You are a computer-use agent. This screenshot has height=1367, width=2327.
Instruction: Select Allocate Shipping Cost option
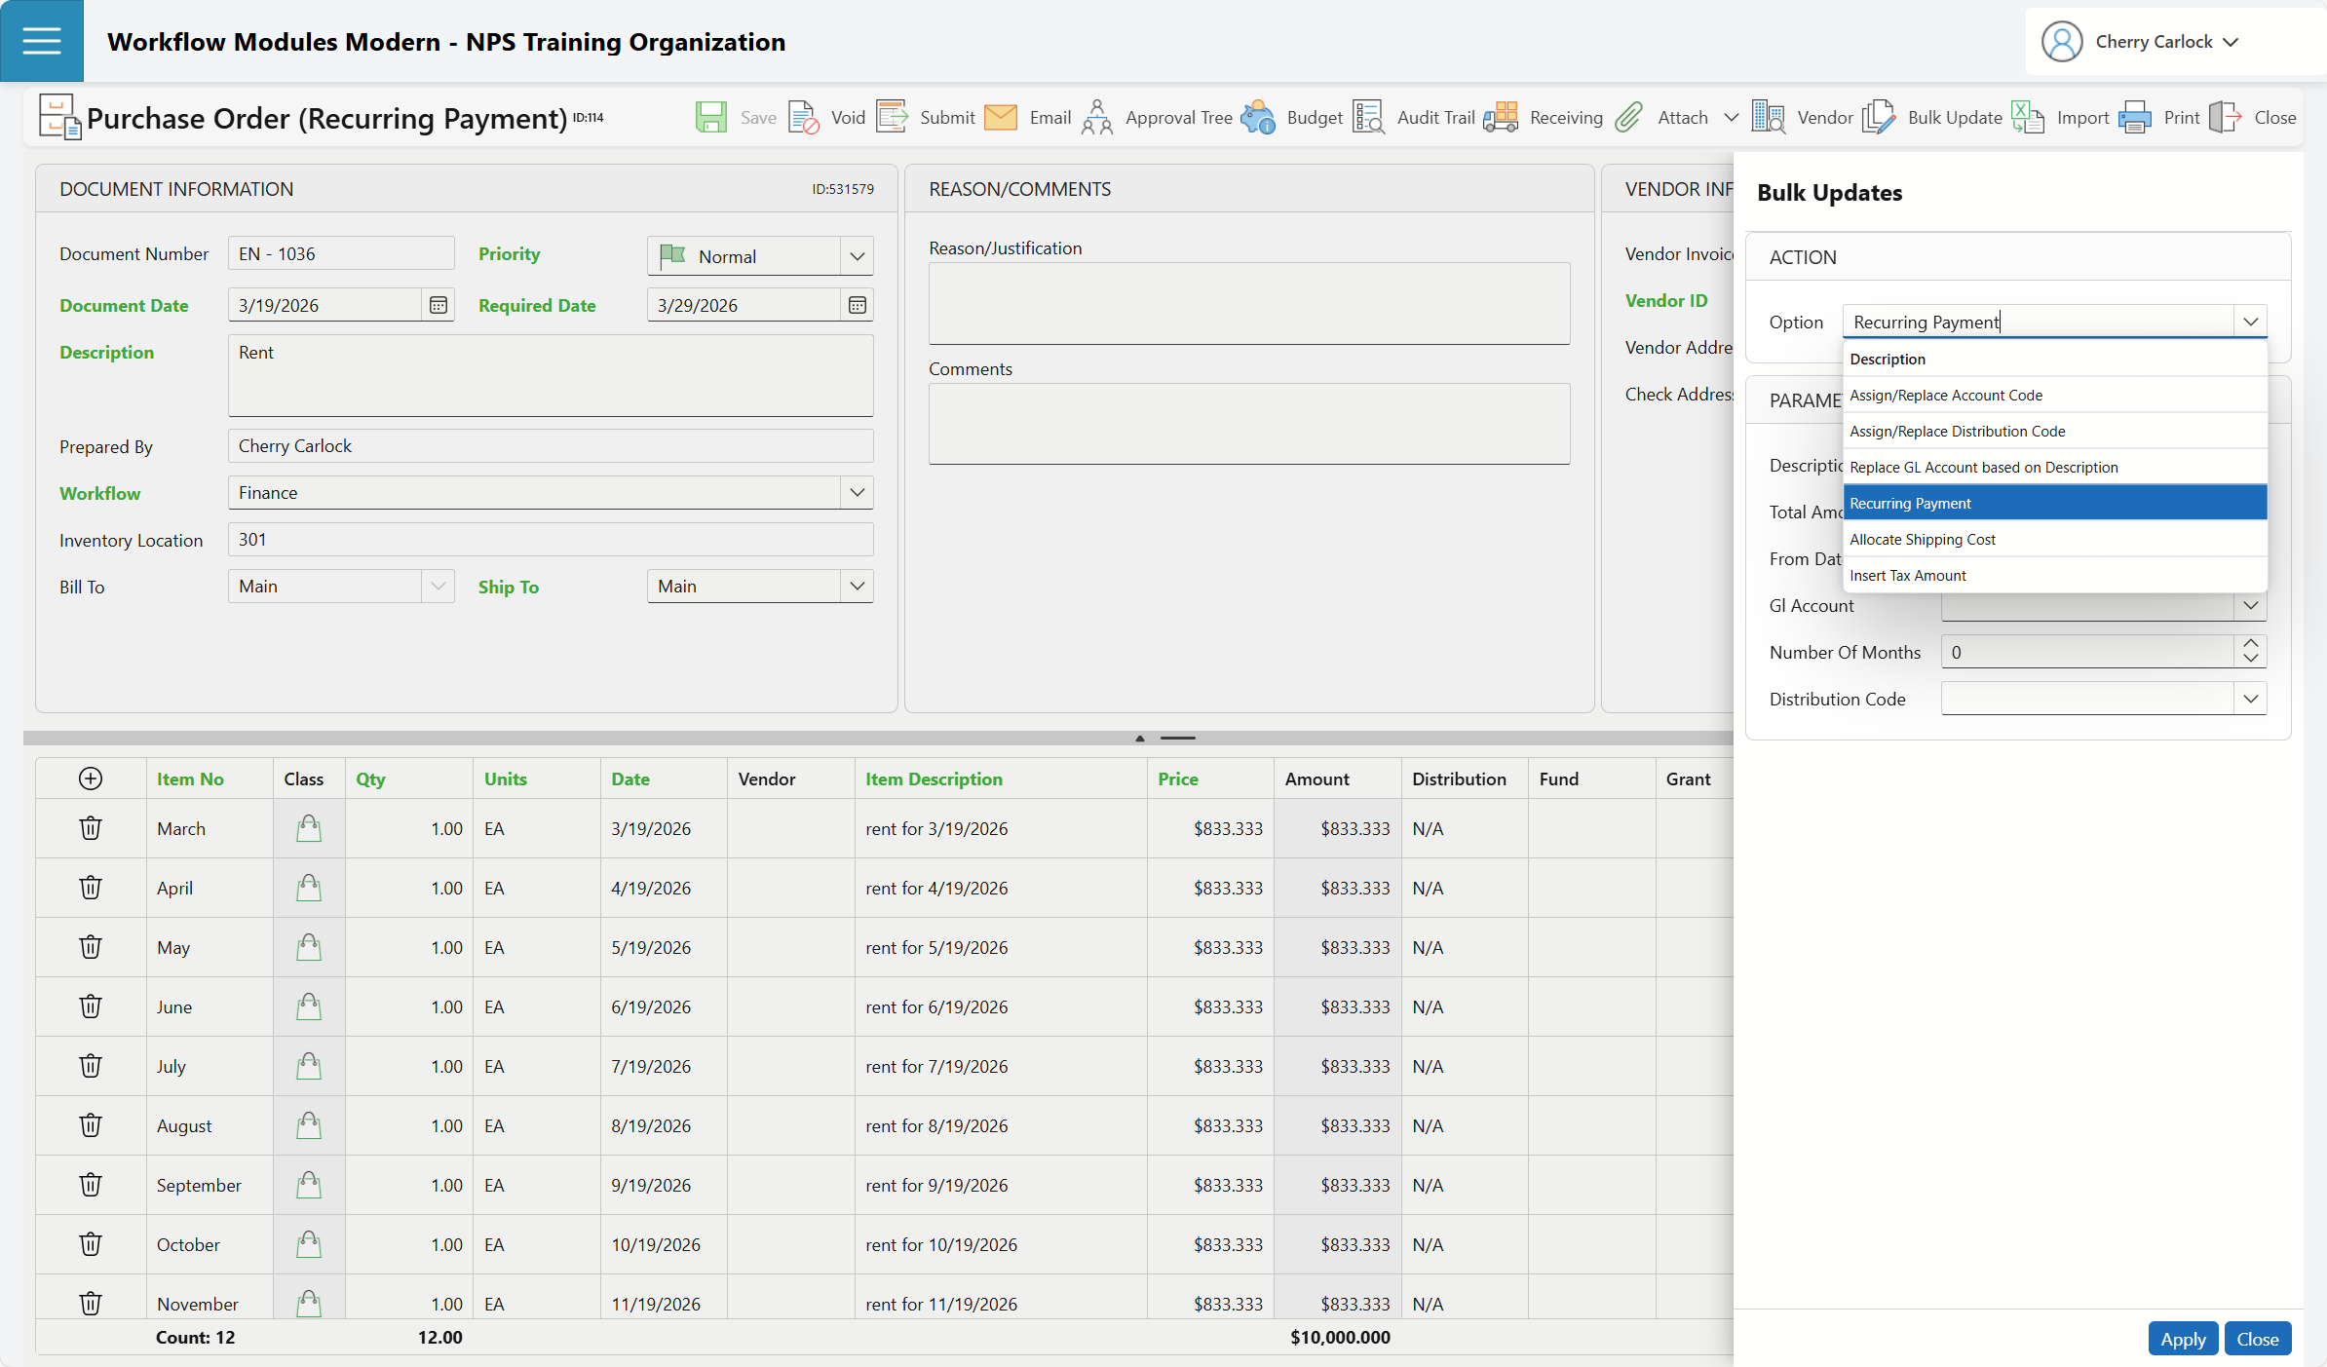(x=1922, y=540)
